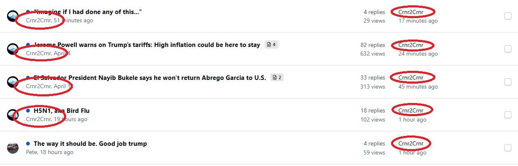
Task: Click avatar beside Jerome Powell tariffs thread
Action: [x=13, y=49]
